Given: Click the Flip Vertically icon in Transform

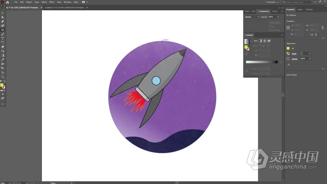Looking at the screenshot, I should [x=316, y=35].
